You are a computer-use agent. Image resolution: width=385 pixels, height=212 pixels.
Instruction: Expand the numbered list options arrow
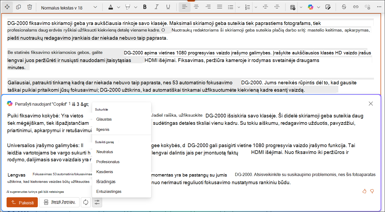tap(256, 7)
